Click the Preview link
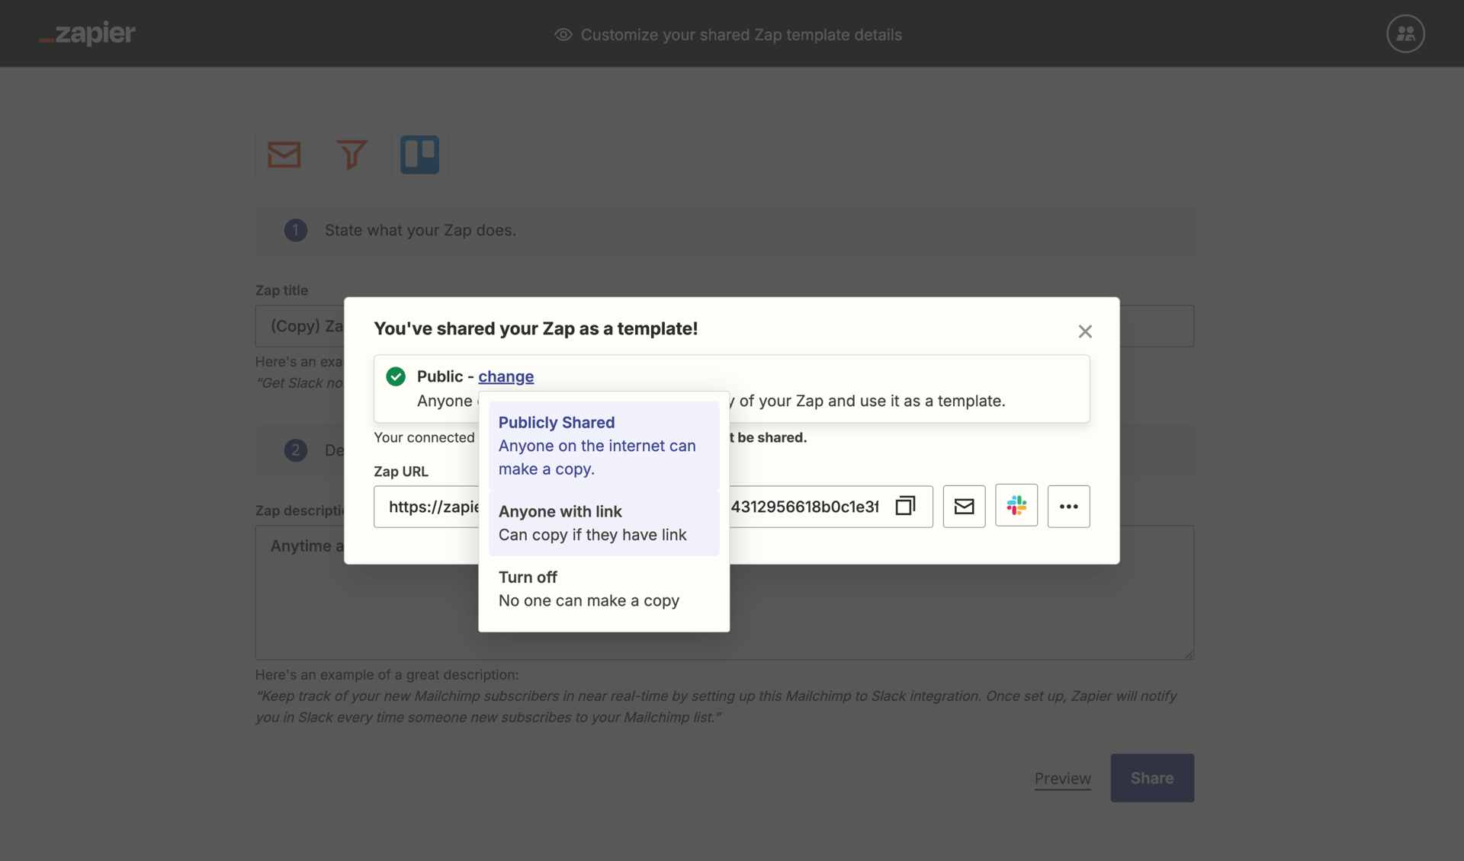 click(1062, 778)
